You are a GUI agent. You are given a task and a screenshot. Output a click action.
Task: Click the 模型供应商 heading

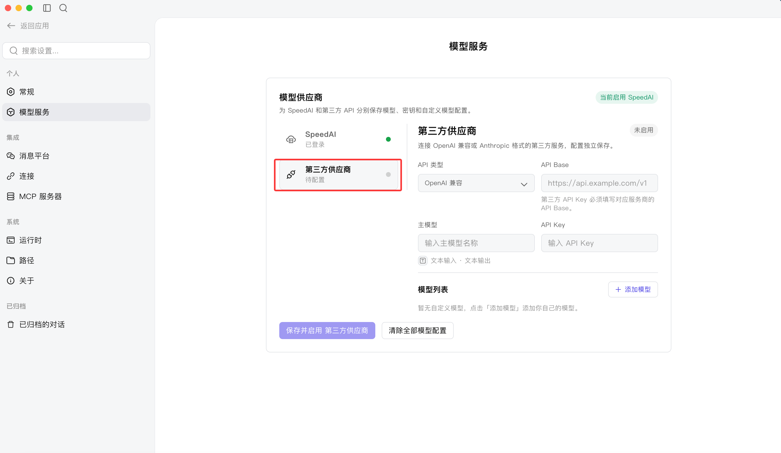pyautogui.click(x=301, y=97)
